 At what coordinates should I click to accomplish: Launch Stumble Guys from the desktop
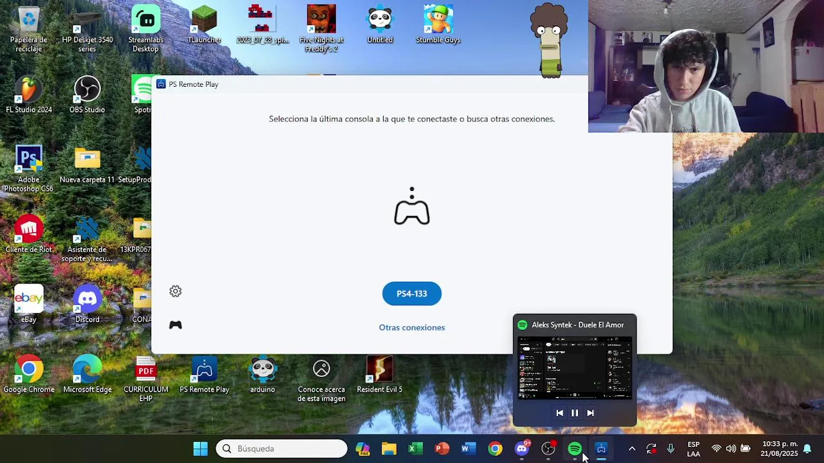pyautogui.click(x=438, y=26)
